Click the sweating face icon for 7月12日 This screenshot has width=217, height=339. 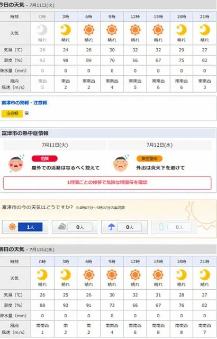121,163
